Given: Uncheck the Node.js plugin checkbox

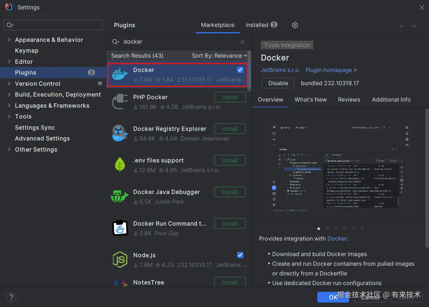Looking at the screenshot, I should [240, 255].
